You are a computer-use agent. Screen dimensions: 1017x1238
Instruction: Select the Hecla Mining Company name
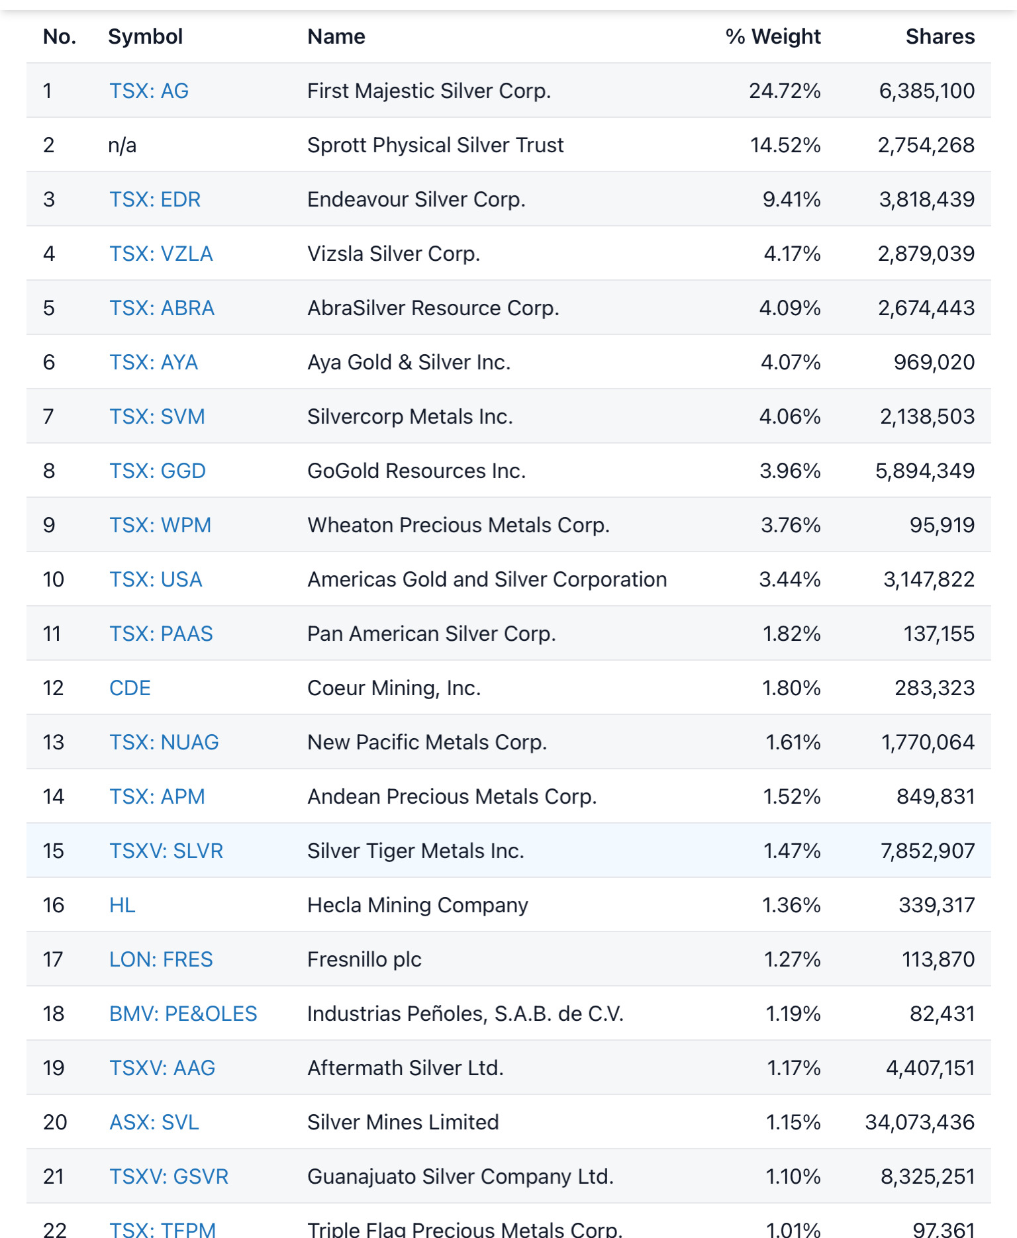click(x=418, y=905)
